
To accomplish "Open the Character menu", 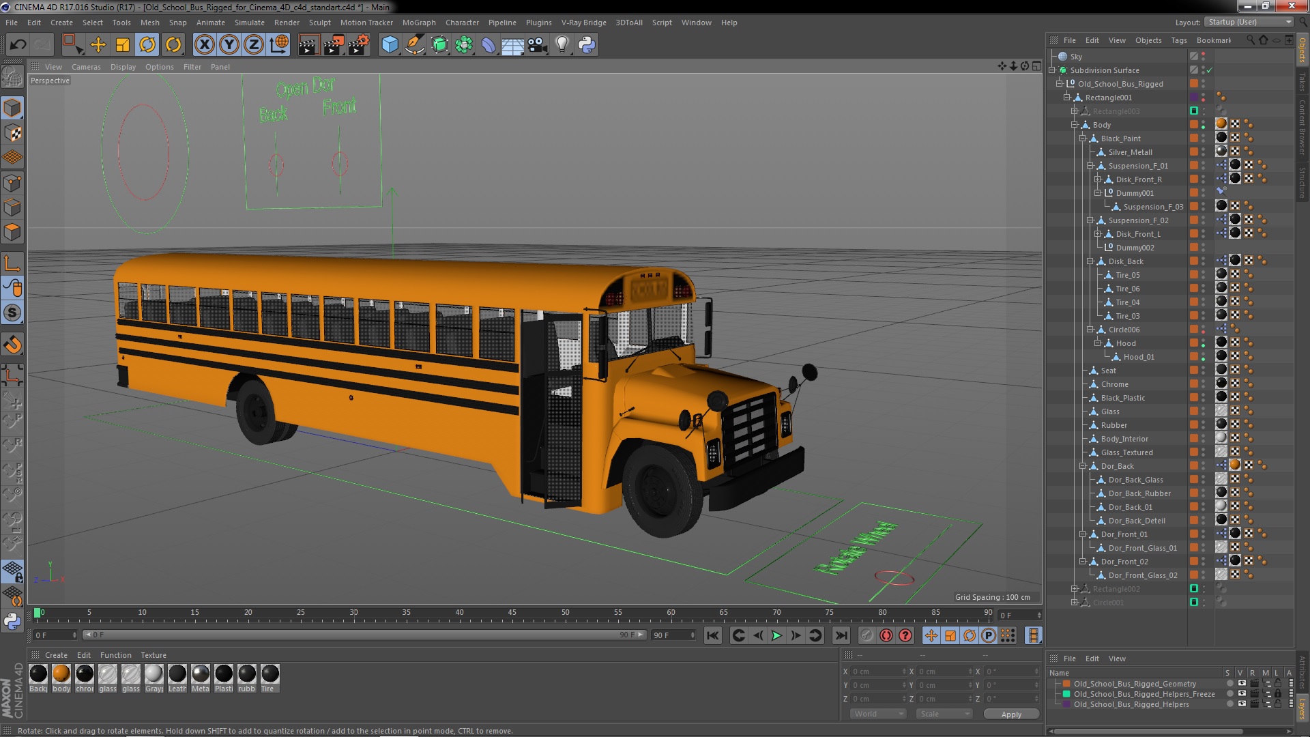I will click(x=462, y=23).
